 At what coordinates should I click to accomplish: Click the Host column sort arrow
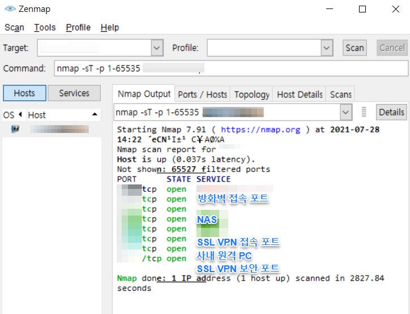95,114
